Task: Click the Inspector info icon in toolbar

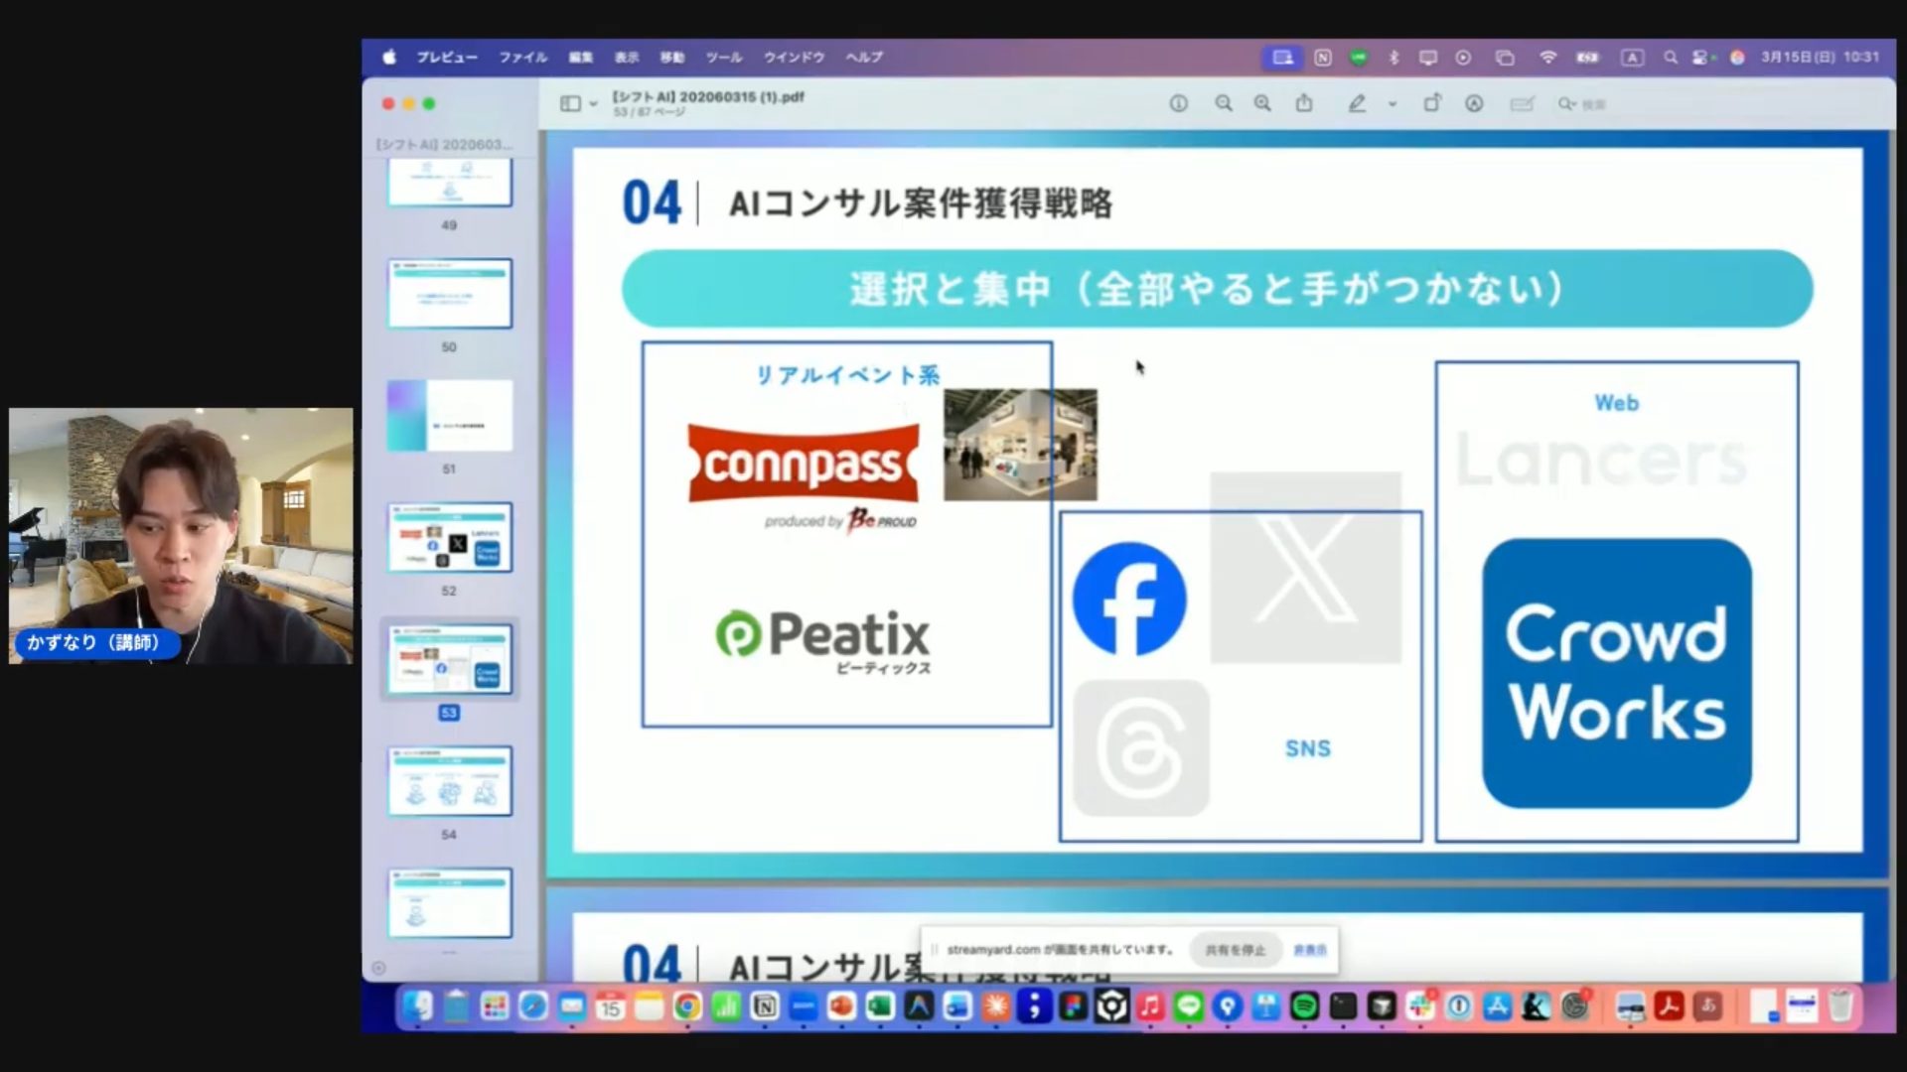Action: coord(1178,103)
